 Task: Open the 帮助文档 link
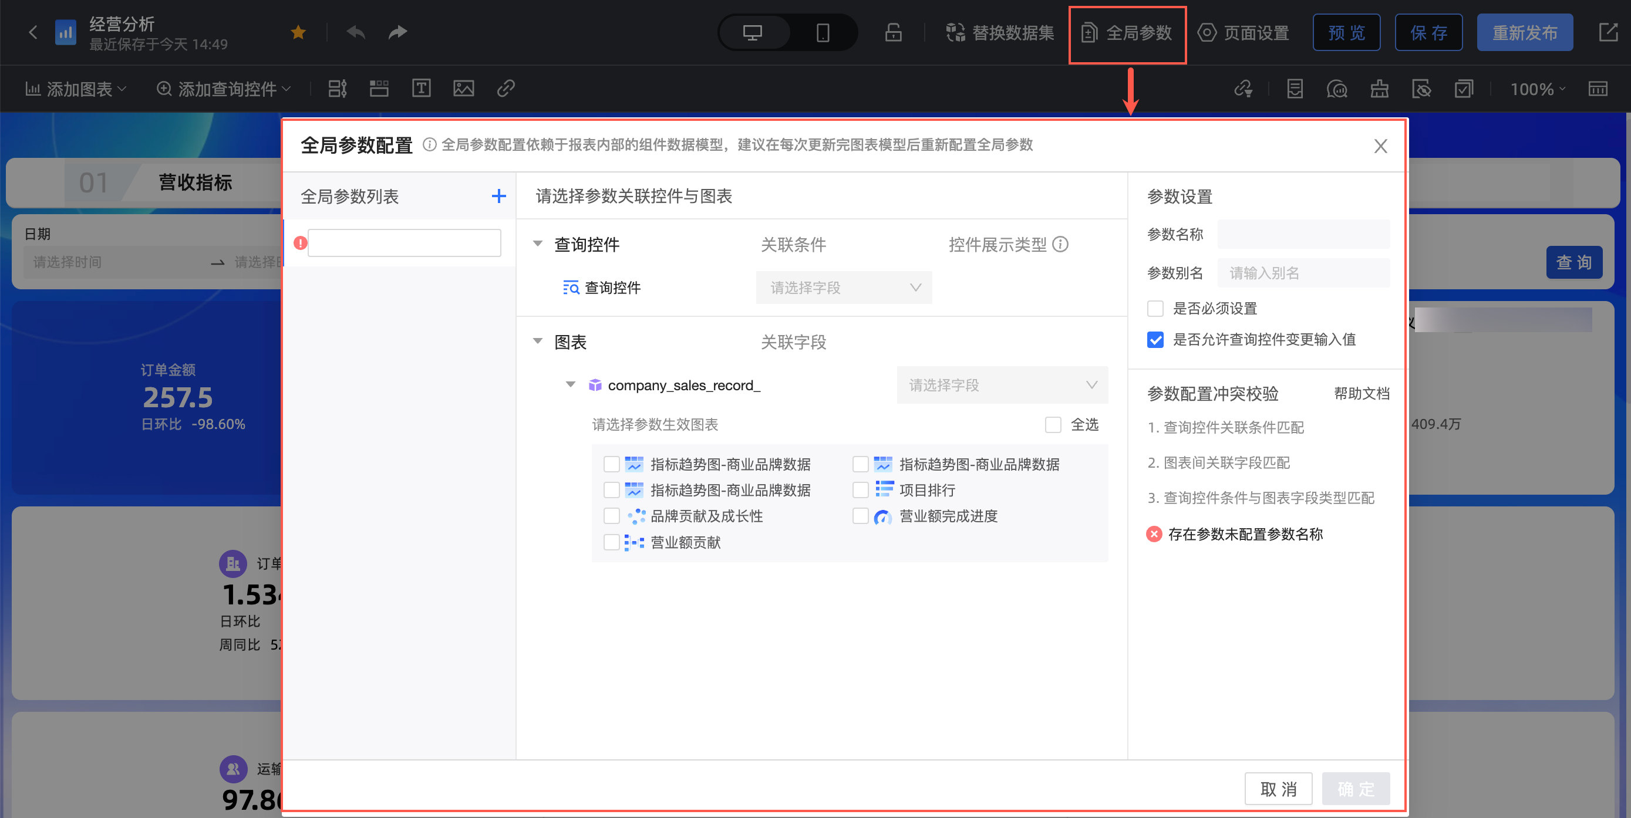(x=1362, y=394)
